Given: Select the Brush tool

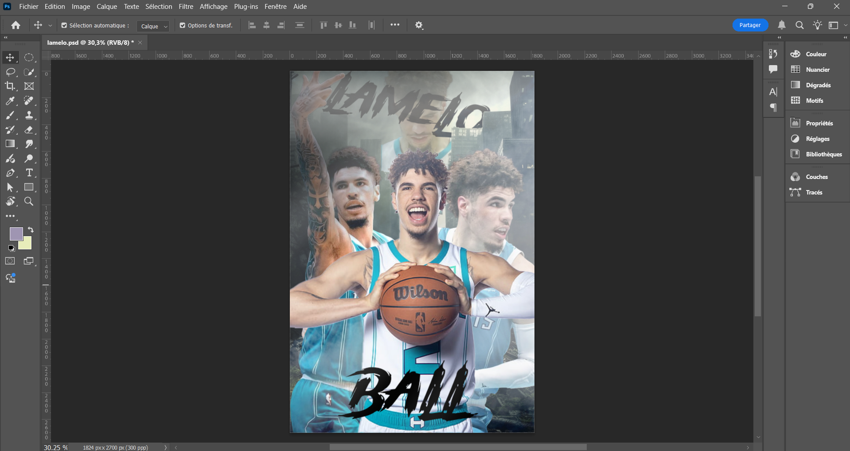Looking at the screenshot, I should (x=10, y=115).
